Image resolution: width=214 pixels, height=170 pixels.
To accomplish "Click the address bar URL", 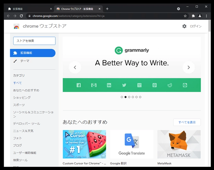I will coord(69,16).
